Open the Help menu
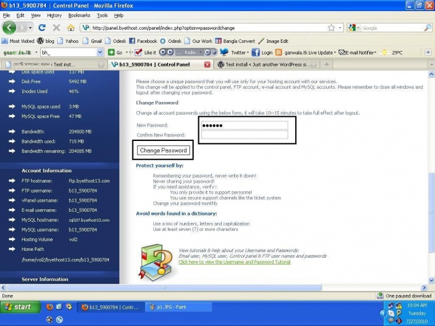The width and height of the screenshot is (435, 326). tap(119, 16)
